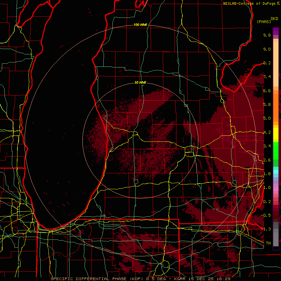The image size is (281, 281).
Task: Click the 100 NMI range ring label
Action: tap(140, 25)
